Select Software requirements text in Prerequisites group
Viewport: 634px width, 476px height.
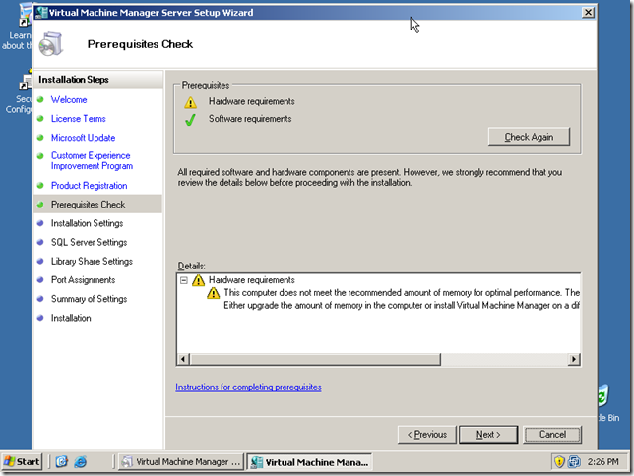coord(250,119)
